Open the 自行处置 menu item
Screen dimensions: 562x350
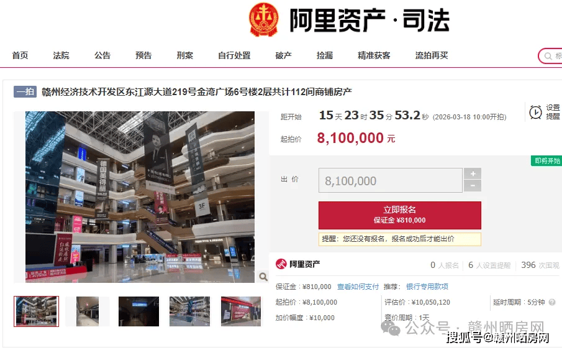coord(234,55)
